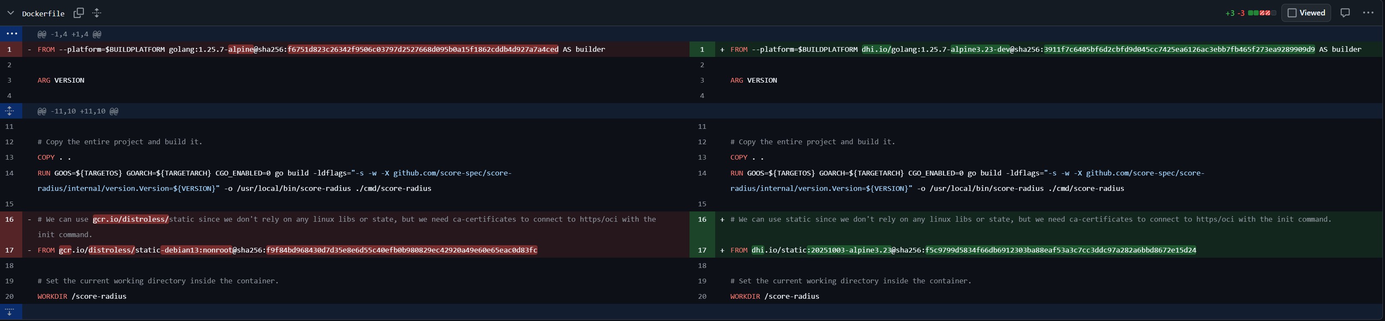Image resolution: width=1385 pixels, height=321 pixels.
Task: Click the added dhi.io/static FROM line
Action: point(963,250)
